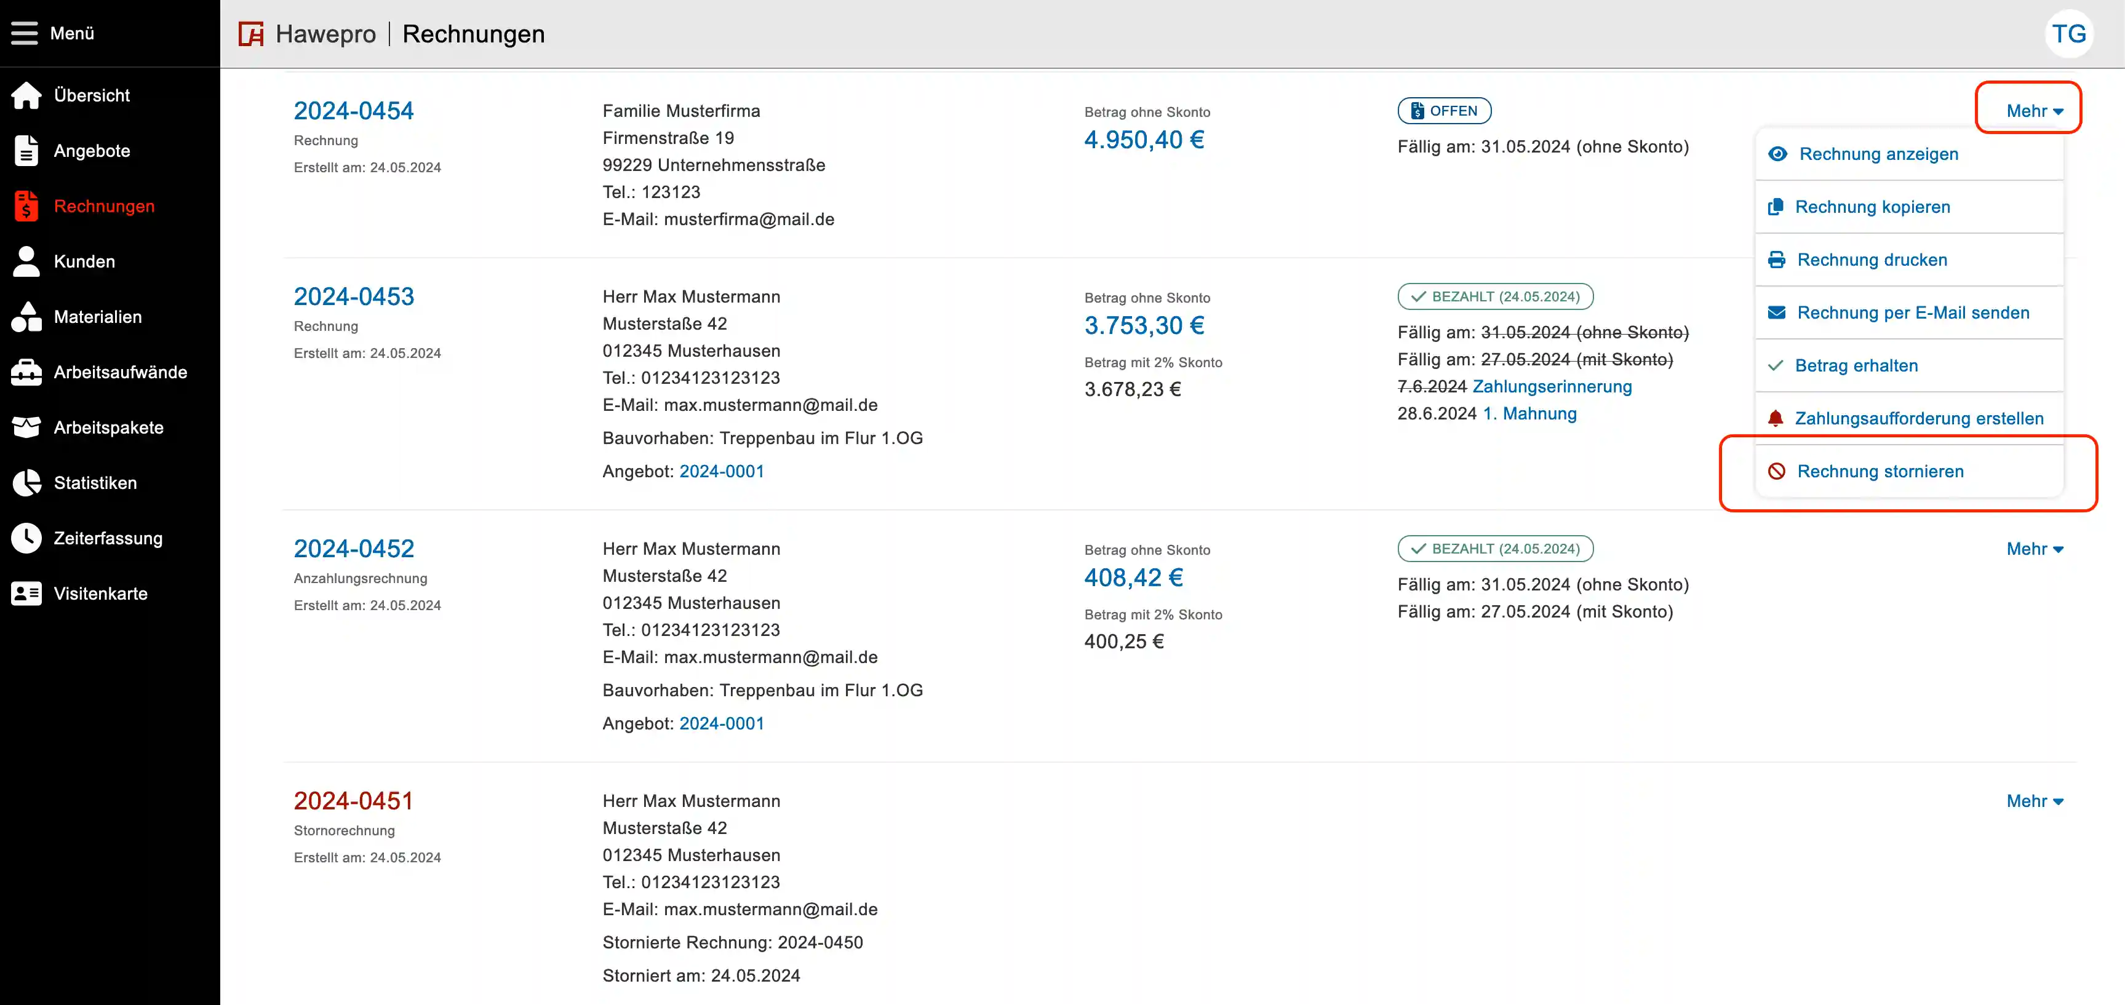The image size is (2125, 1005).
Task: Click the amount 4.950,40 €
Action: pyautogui.click(x=1143, y=140)
